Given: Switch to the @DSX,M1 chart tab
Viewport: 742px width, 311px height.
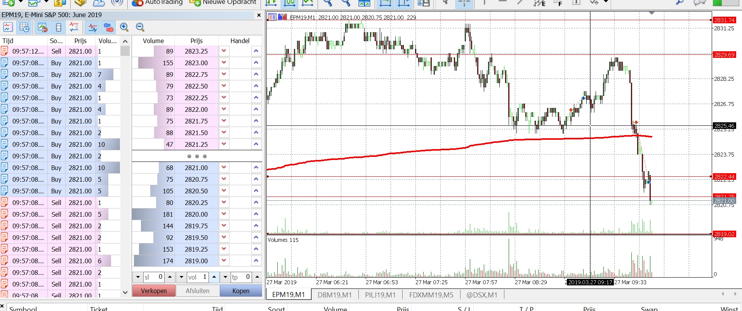Looking at the screenshot, I should [x=482, y=295].
